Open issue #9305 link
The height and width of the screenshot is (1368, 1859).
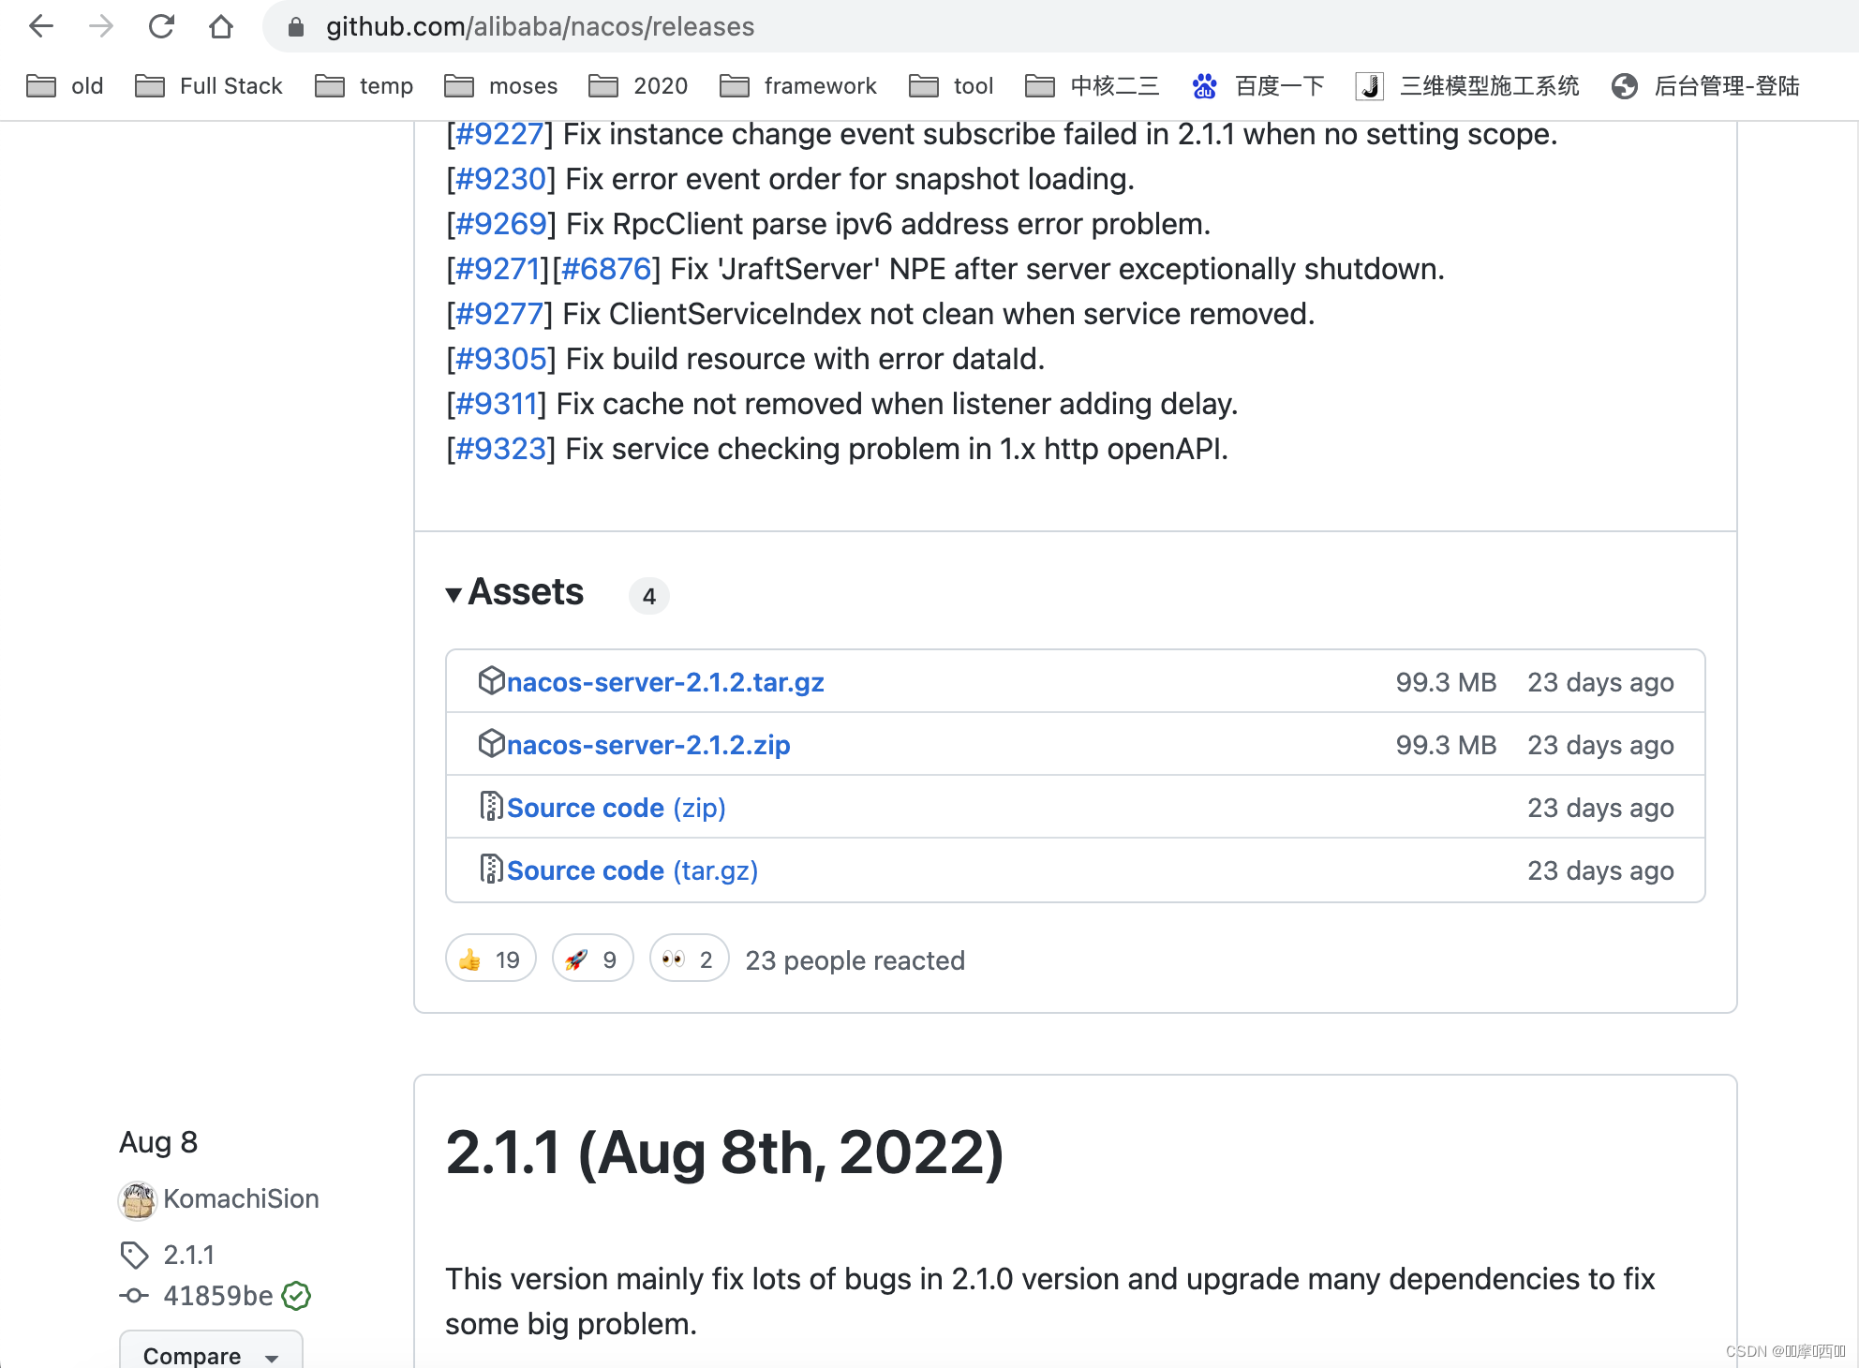click(500, 359)
